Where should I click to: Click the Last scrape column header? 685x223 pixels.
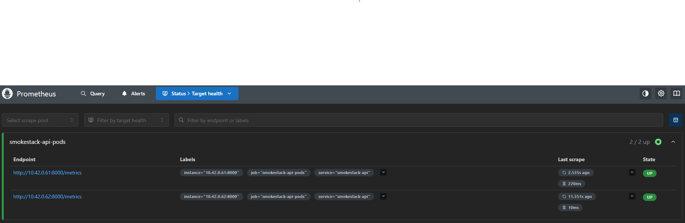click(571, 159)
